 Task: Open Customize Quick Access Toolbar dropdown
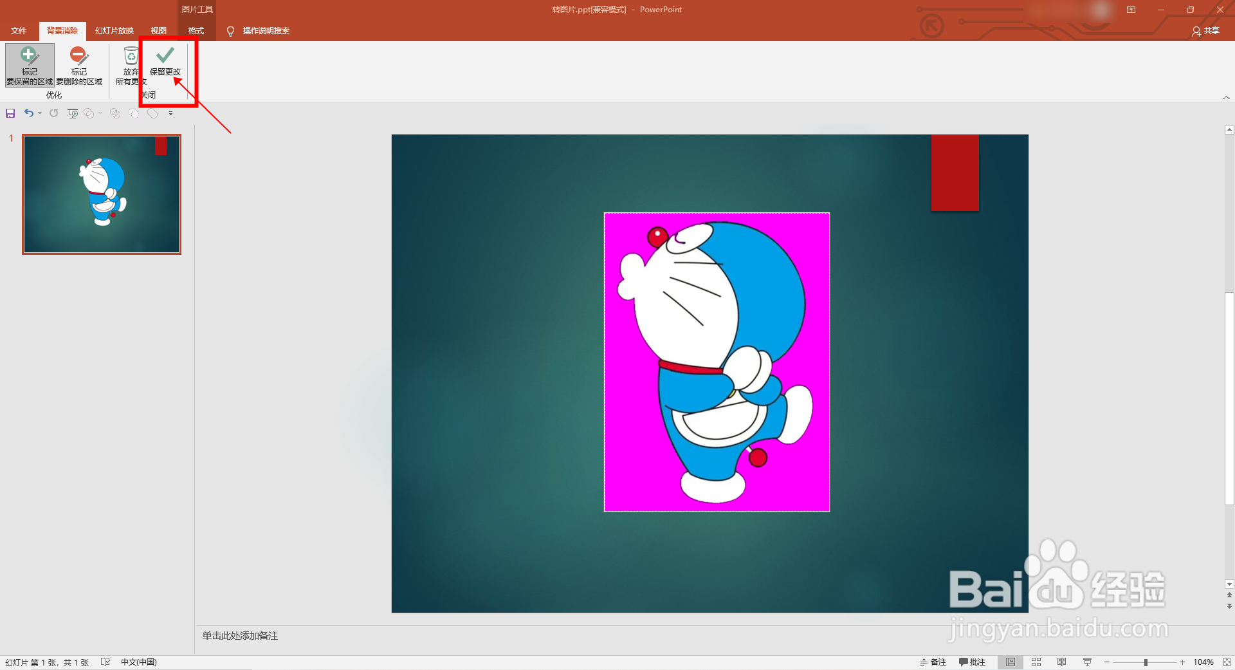click(x=170, y=113)
